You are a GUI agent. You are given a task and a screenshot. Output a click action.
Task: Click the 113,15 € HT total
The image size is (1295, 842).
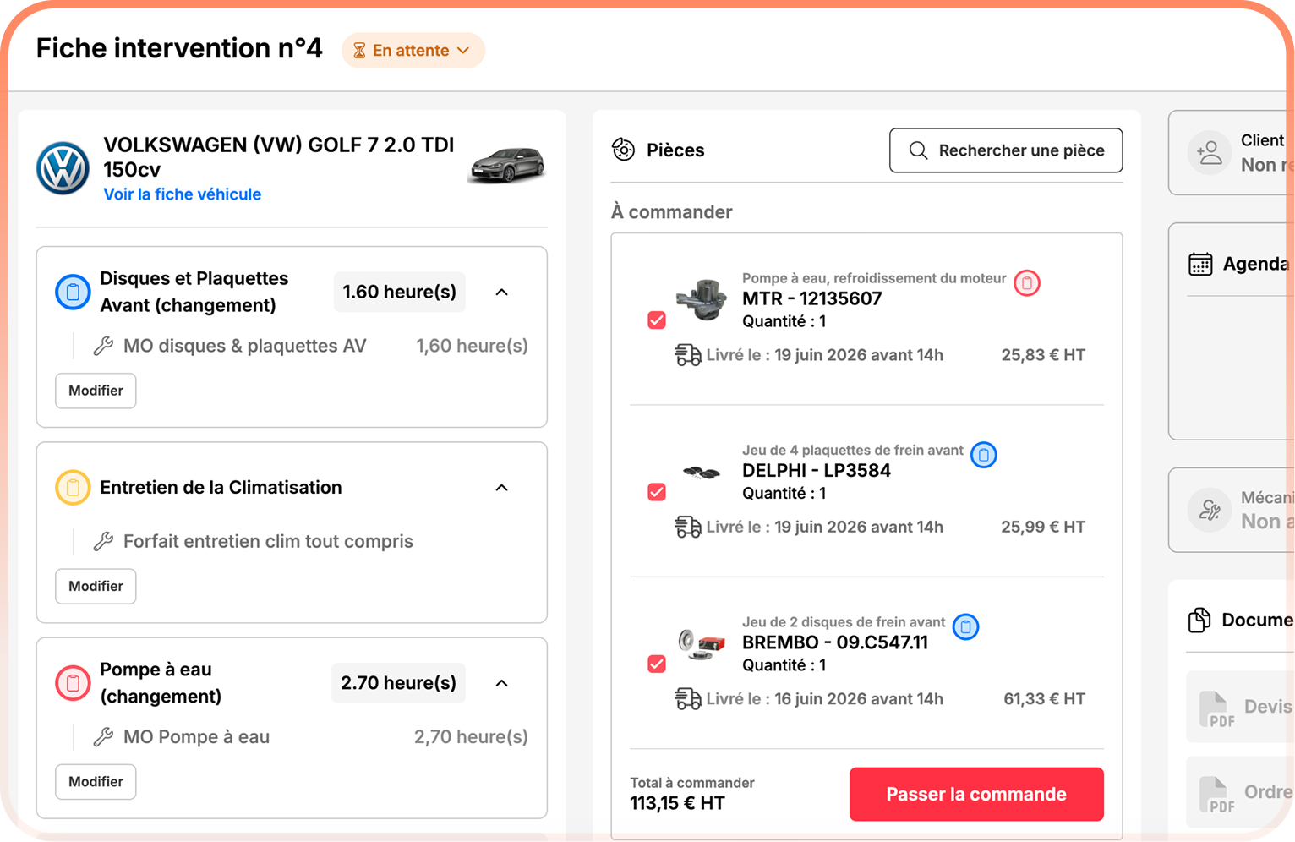point(677,803)
